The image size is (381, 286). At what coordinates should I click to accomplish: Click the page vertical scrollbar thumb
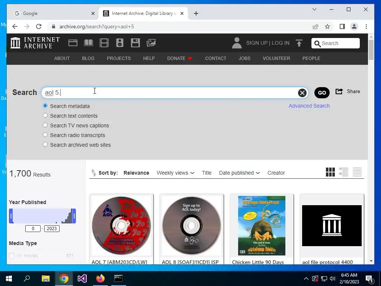(x=371, y=50)
